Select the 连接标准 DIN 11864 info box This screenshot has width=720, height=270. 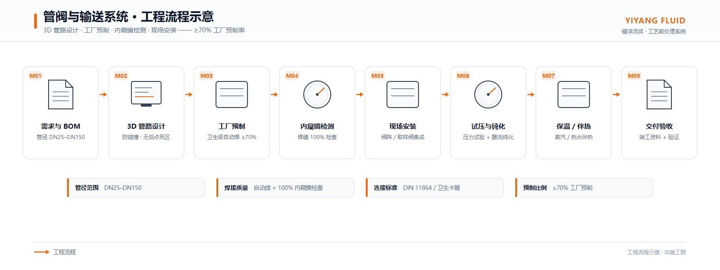coord(435,188)
